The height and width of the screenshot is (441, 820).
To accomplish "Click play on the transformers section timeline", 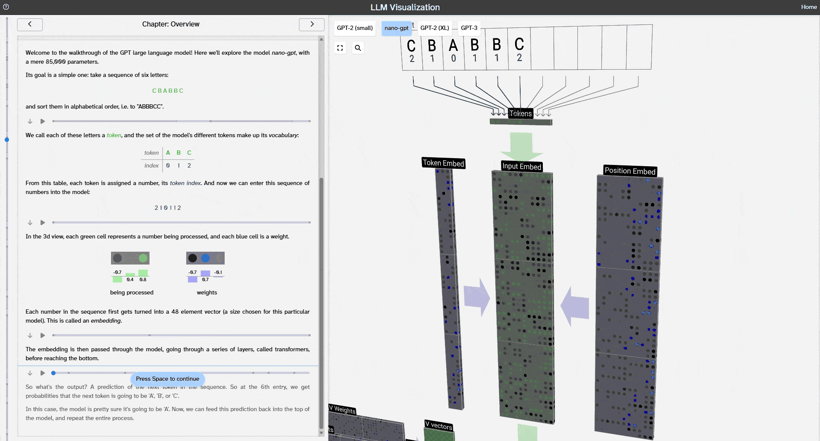I will pos(43,373).
